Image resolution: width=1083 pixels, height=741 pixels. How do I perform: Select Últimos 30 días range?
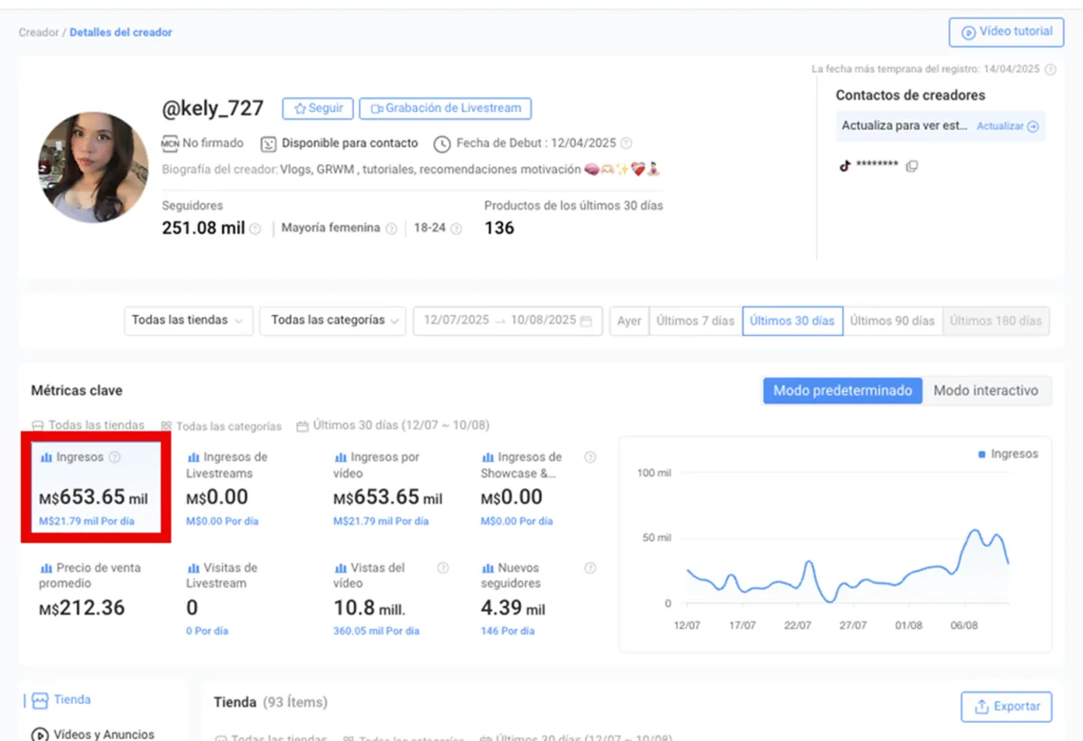coord(792,320)
